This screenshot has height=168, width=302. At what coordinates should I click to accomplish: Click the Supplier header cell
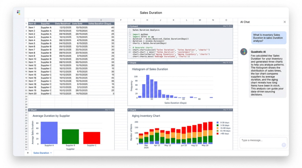pyautogui.click(x=47, y=24)
